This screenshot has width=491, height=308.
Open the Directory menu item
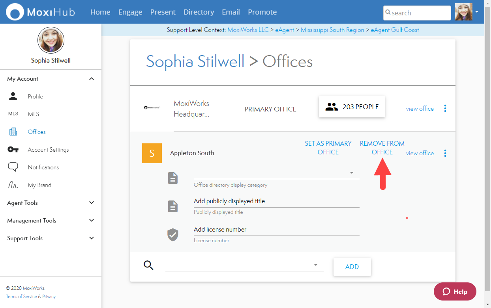pyautogui.click(x=199, y=12)
